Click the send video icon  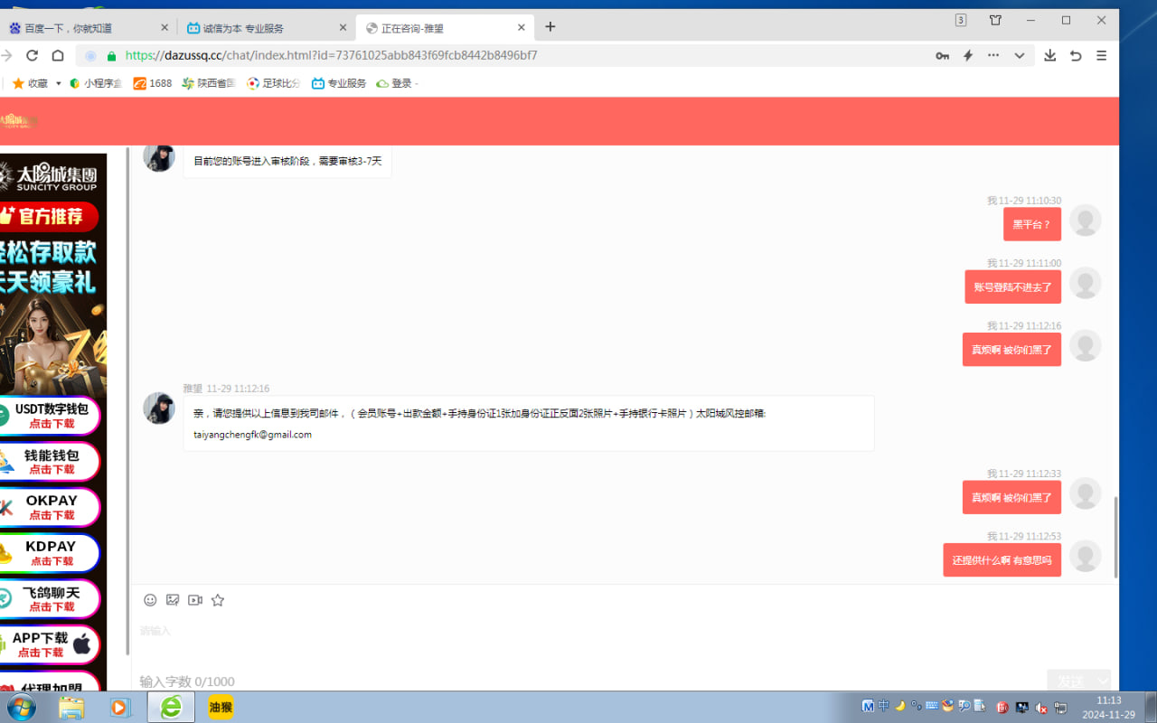click(x=195, y=600)
